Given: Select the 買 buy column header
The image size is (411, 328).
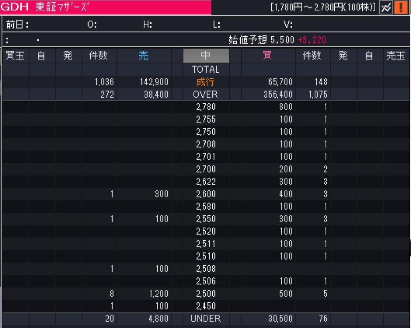Looking at the screenshot, I should 267,55.
